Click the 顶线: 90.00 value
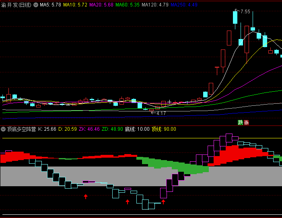 pos(164,129)
